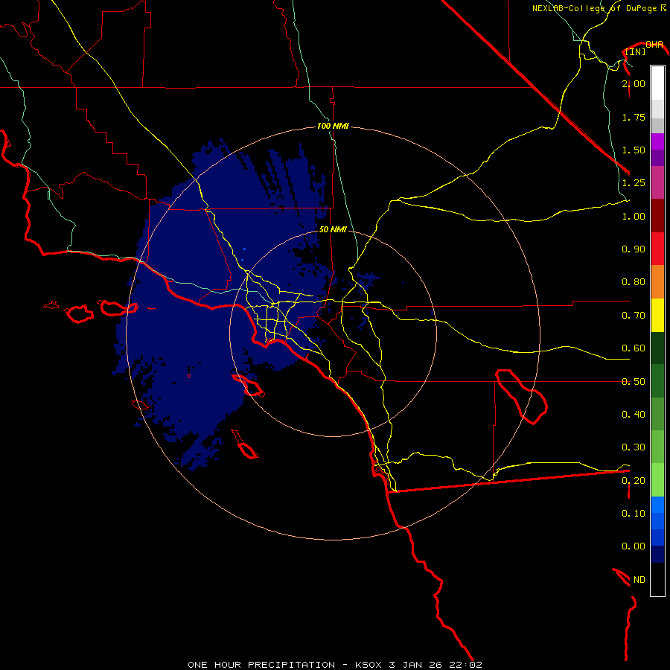Click the "0.90" legend value
The width and height of the screenshot is (670, 670).
634,249
